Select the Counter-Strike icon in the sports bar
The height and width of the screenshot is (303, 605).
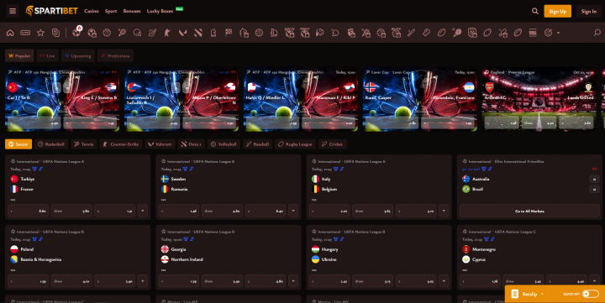click(x=167, y=33)
